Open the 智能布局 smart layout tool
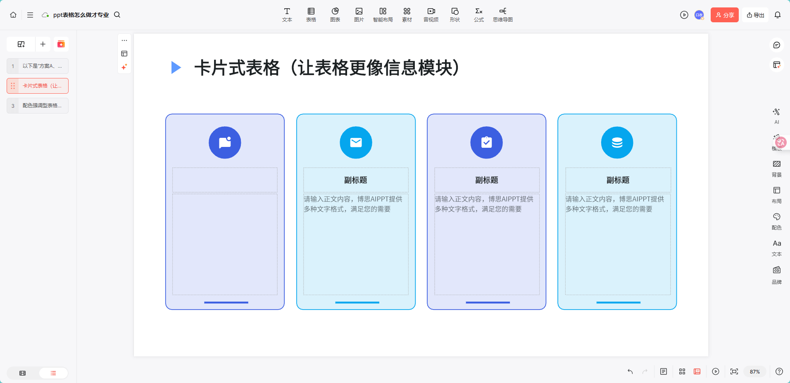This screenshot has height=383, width=790. pos(383,14)
